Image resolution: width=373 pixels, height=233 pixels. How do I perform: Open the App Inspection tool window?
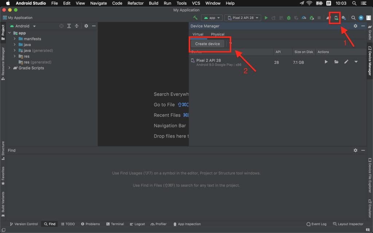pyautogui.click(x=187, y=224)
